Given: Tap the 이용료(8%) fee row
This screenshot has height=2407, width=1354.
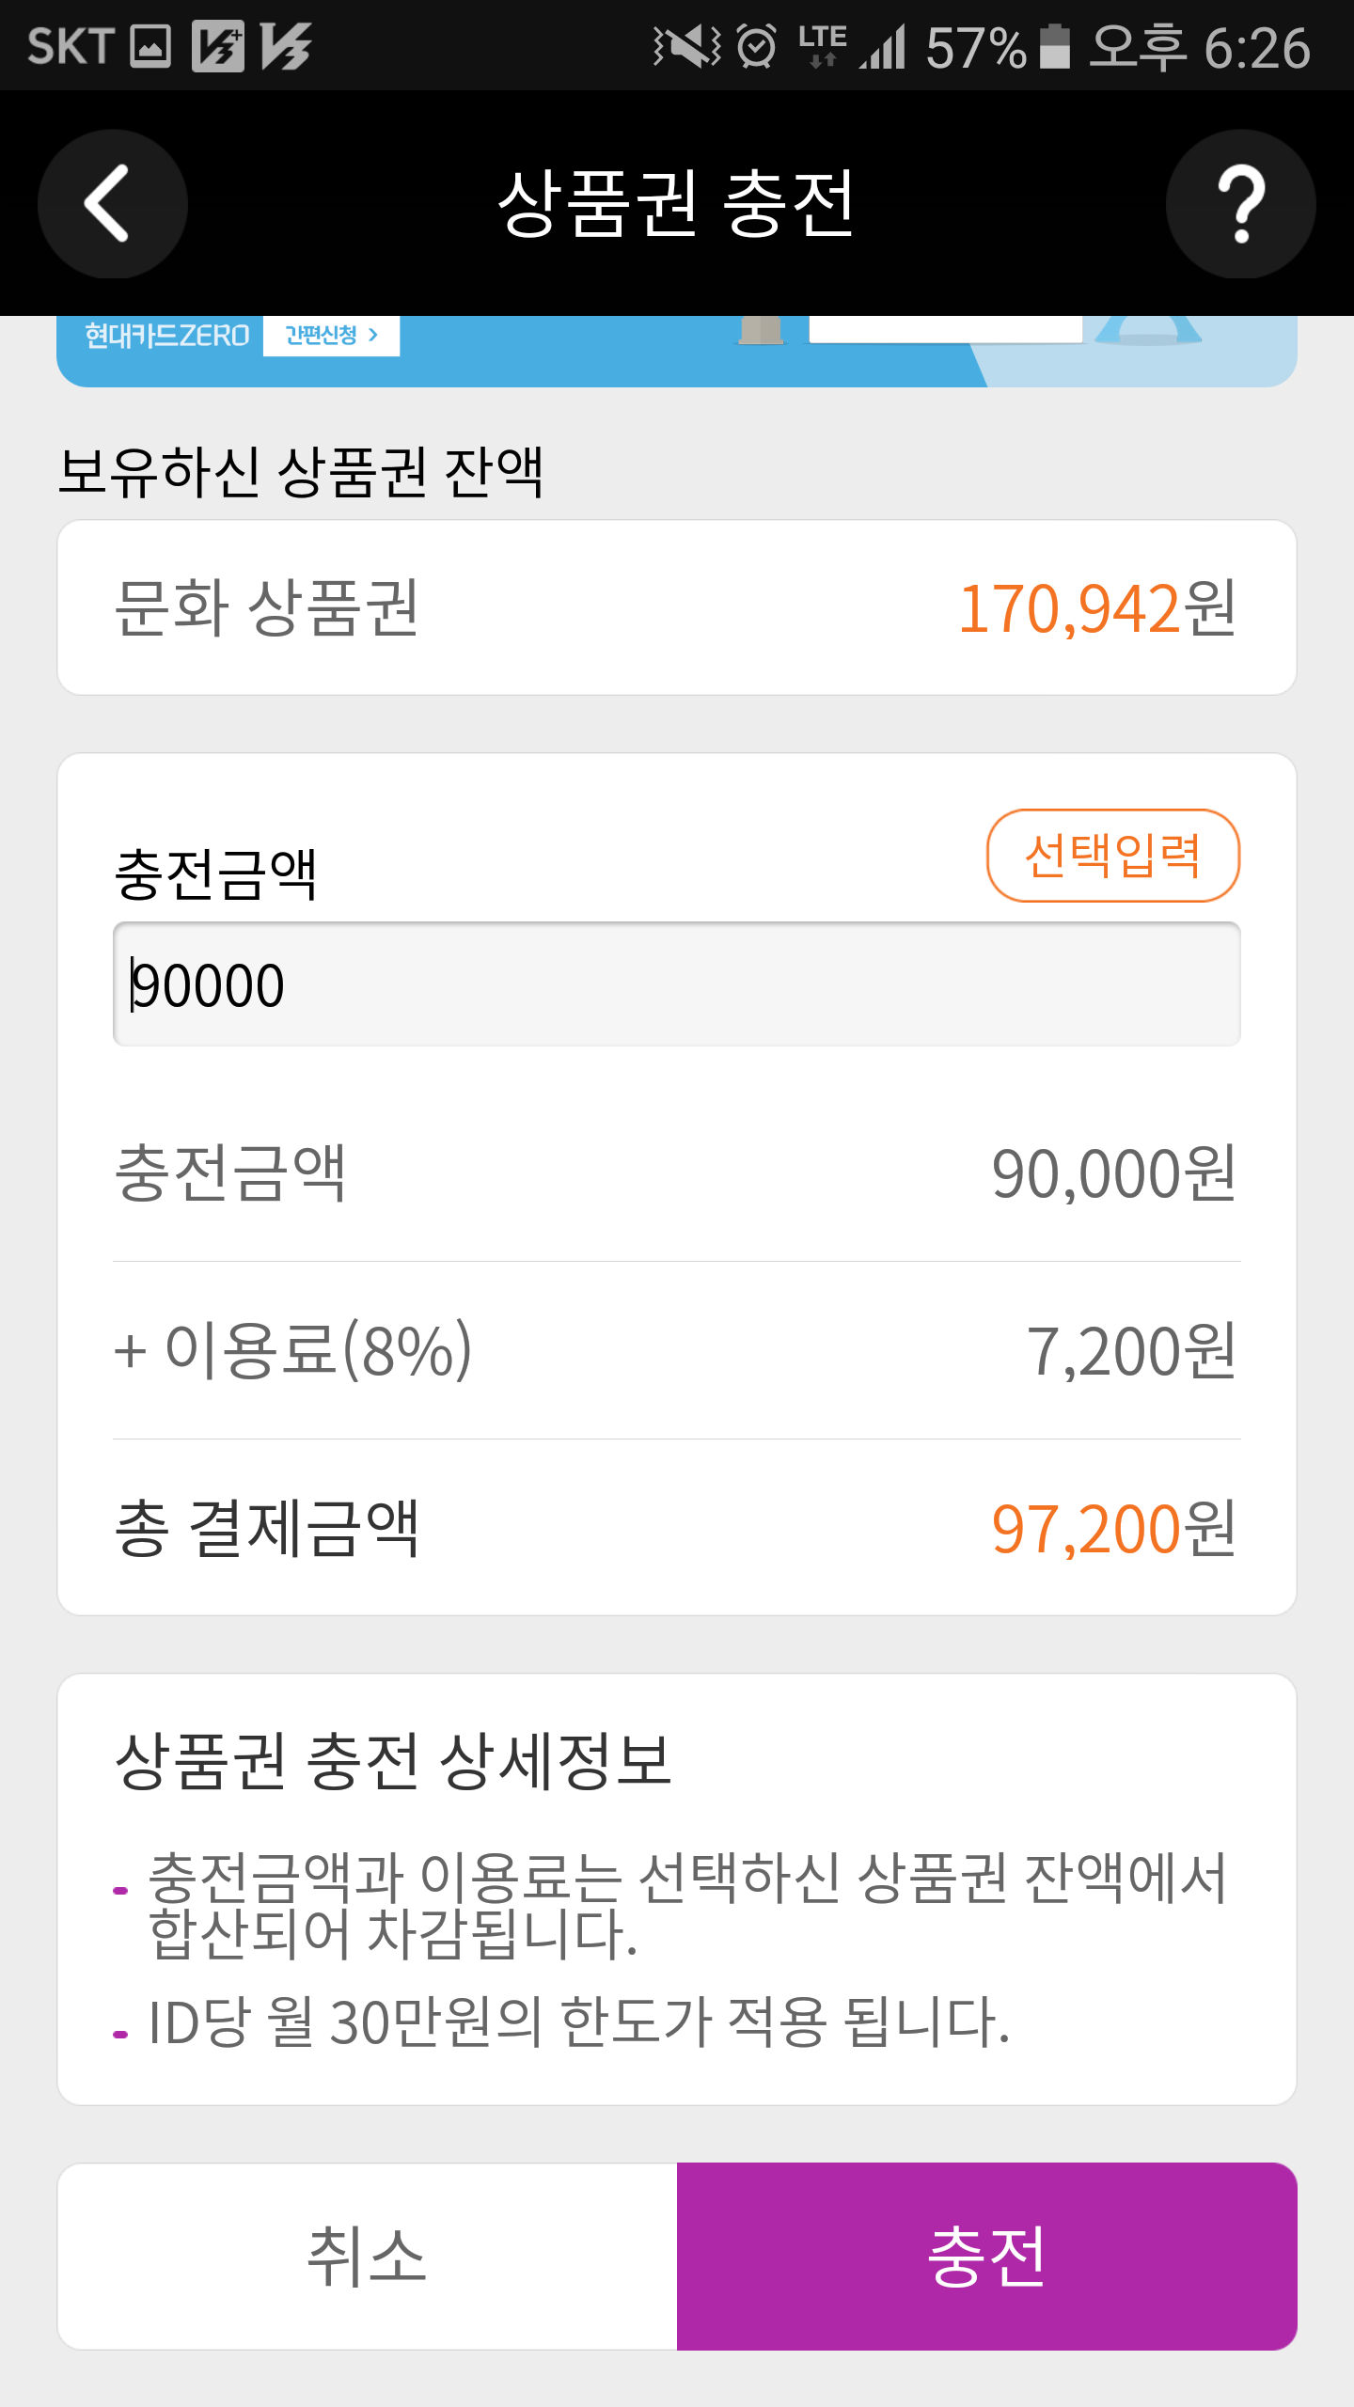Looking at the screenshot, I should (676, 1350).
